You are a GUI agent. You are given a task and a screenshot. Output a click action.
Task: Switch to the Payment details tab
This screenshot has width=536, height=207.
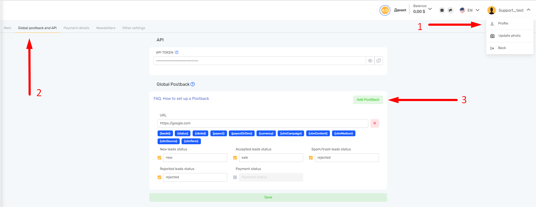point(76,28)
